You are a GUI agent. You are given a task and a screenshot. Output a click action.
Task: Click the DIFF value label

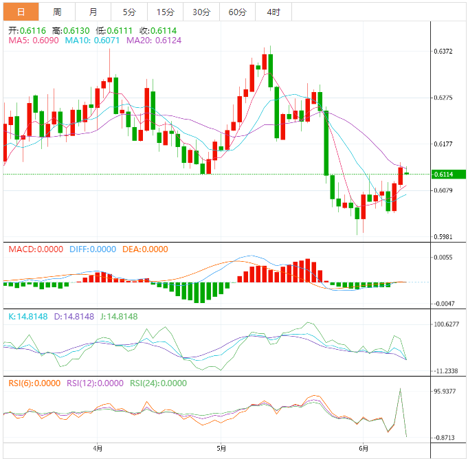point(92,249)
